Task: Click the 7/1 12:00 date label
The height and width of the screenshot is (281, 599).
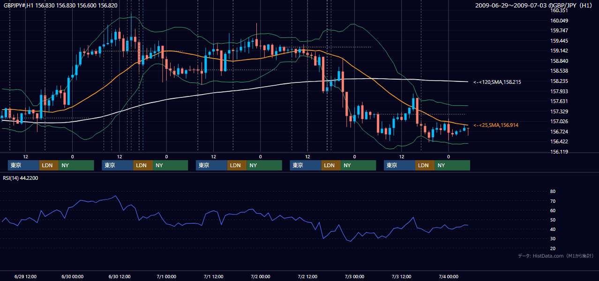Action: click(214, 276)
